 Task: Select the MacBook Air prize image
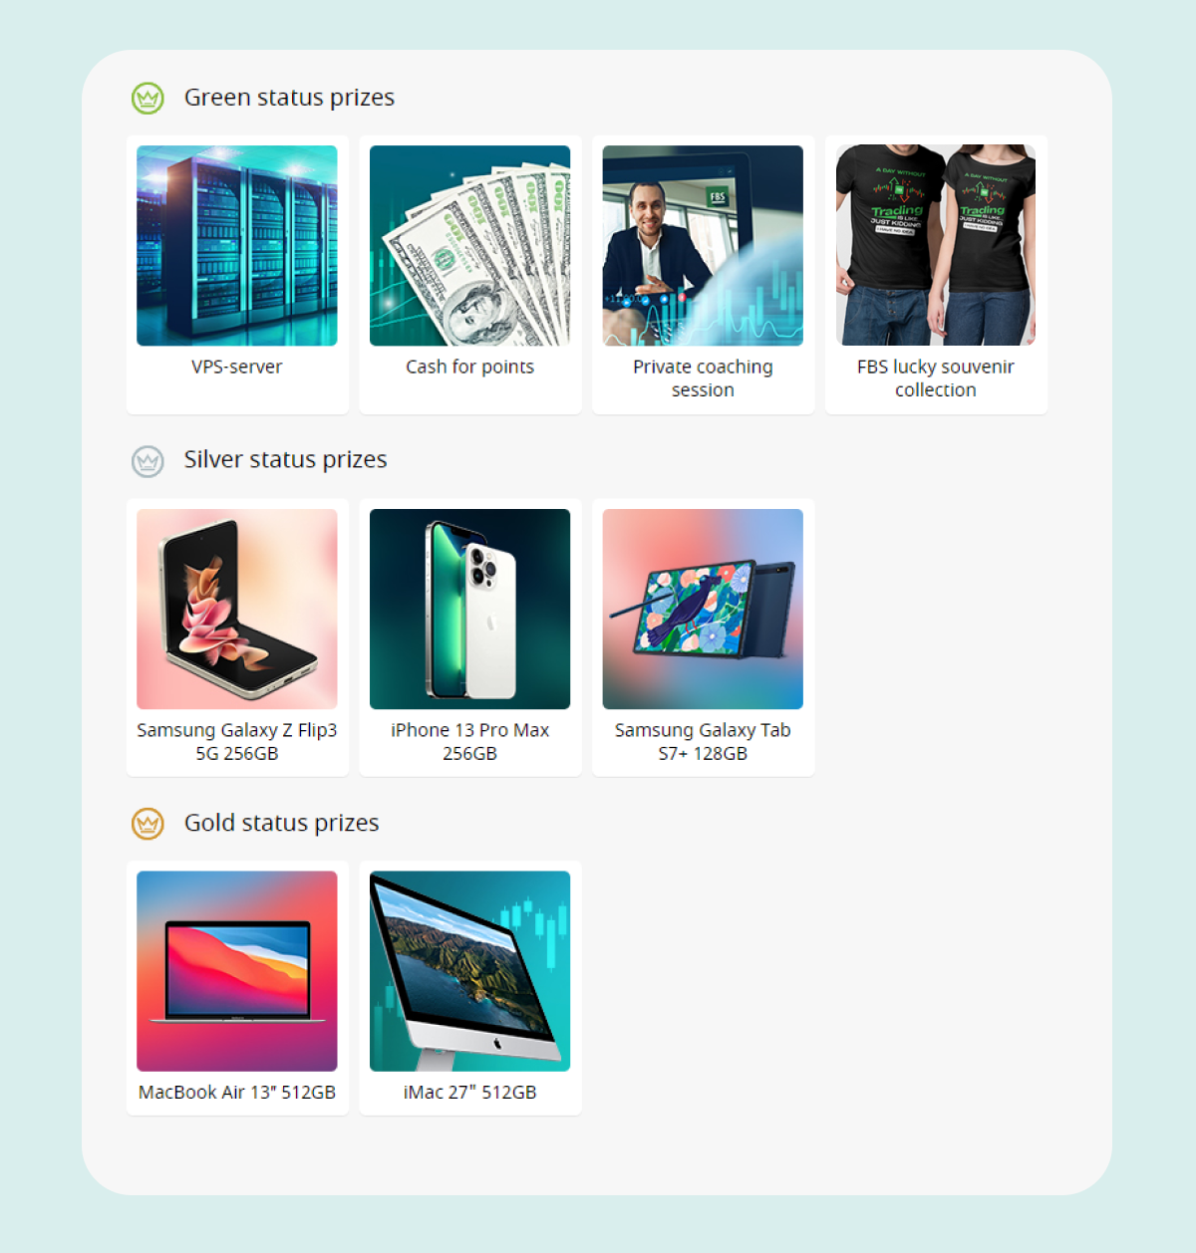click(237, 971)
